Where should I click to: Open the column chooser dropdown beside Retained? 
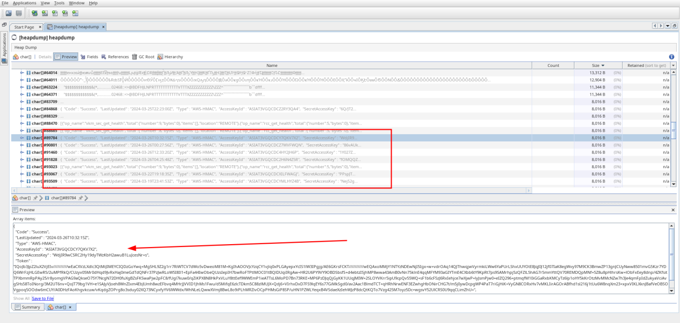pyautogui.click(x=673, y=65)
